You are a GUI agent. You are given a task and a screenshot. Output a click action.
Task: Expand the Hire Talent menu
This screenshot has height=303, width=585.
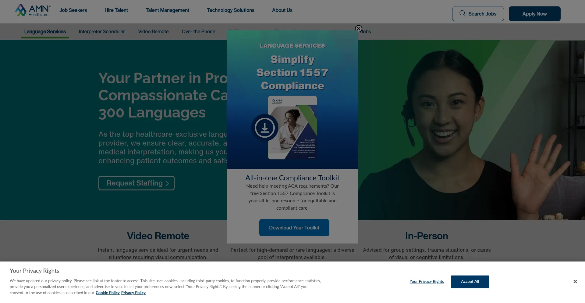click(x=116, y=10)
